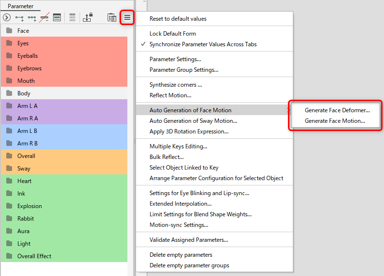Choose Delete empty parameters

tap(214, 255)
